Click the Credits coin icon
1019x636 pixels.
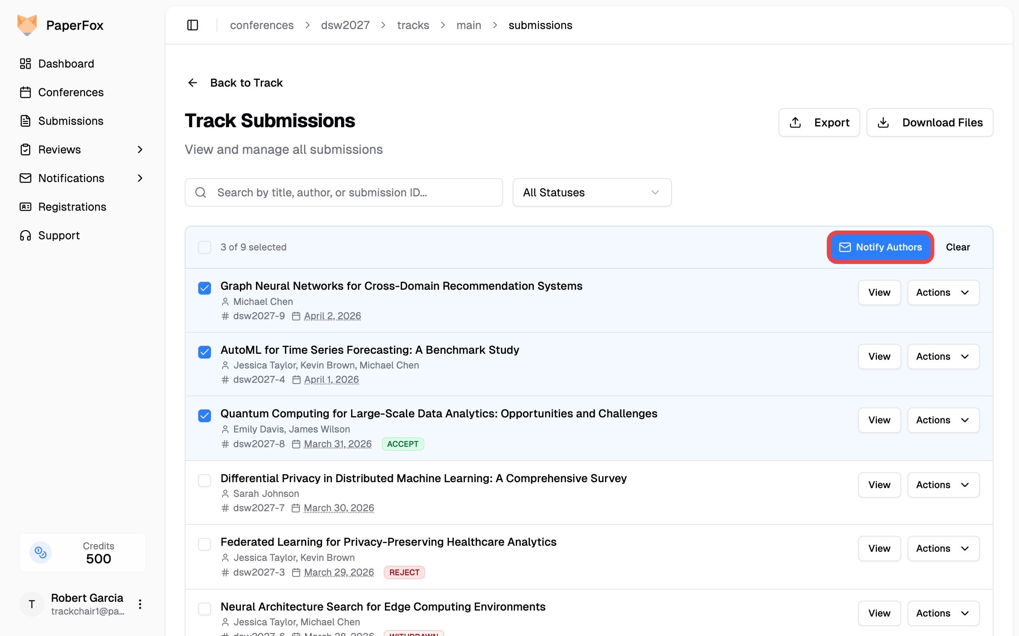pyautogui.click(x=41, y=552)
